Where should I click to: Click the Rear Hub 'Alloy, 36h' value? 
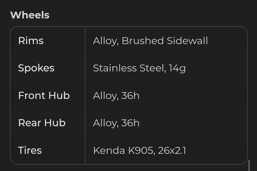pyautogui.click(x=116, y=123)
